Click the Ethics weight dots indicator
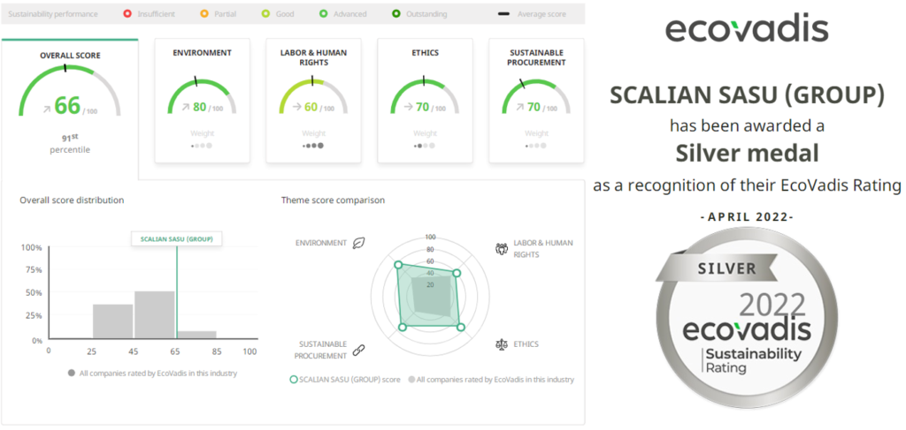The height and width of the screenshot is (430, 906). tap(425, 146)
